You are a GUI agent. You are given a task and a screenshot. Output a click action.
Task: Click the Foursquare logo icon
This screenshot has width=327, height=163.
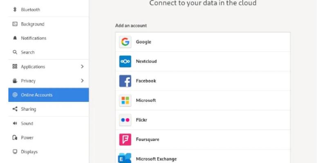(125, 139)
